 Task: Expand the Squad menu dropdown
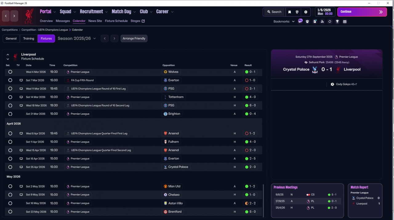click(x=74, y=12)
